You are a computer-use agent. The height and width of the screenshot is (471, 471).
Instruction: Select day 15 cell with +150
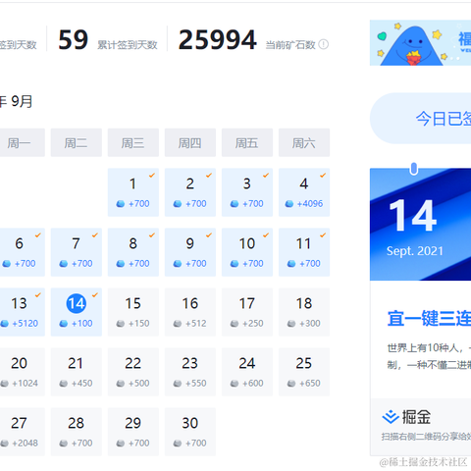(x=133, y=312)
